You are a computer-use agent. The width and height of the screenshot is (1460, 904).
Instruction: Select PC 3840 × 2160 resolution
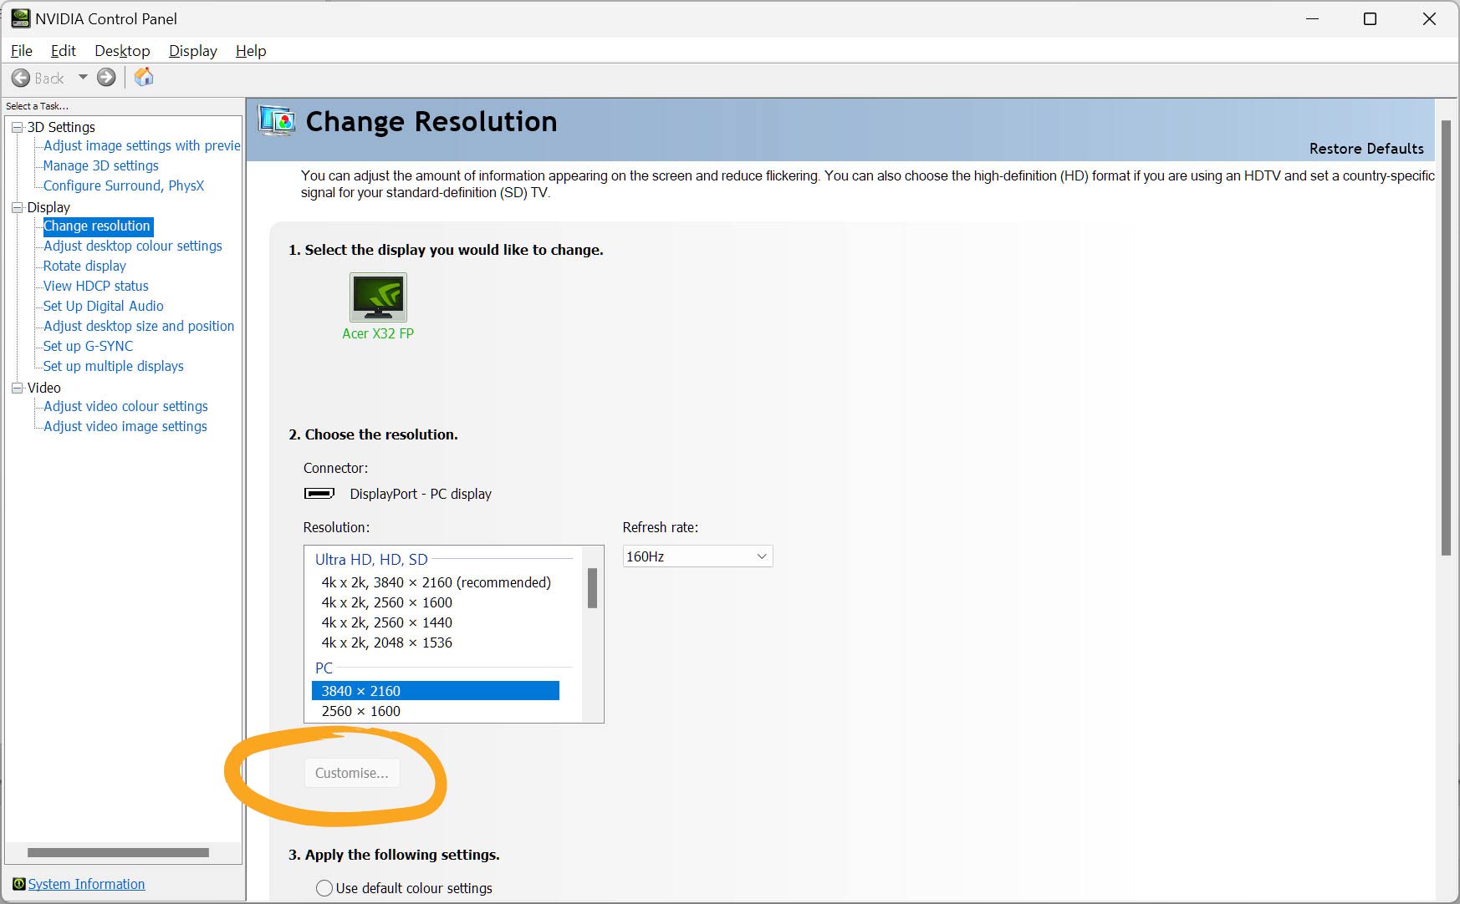click(x=436, y=691)
